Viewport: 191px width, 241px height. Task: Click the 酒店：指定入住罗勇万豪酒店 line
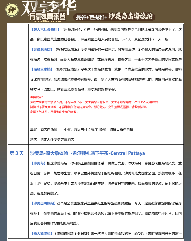pyautogui.click(x=52, y=140)
